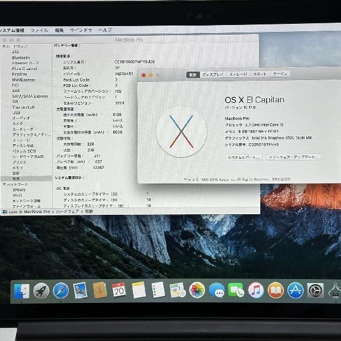Click the ソフトウェア・アップデート button
The image size is (341, 341).
[294, 157]
